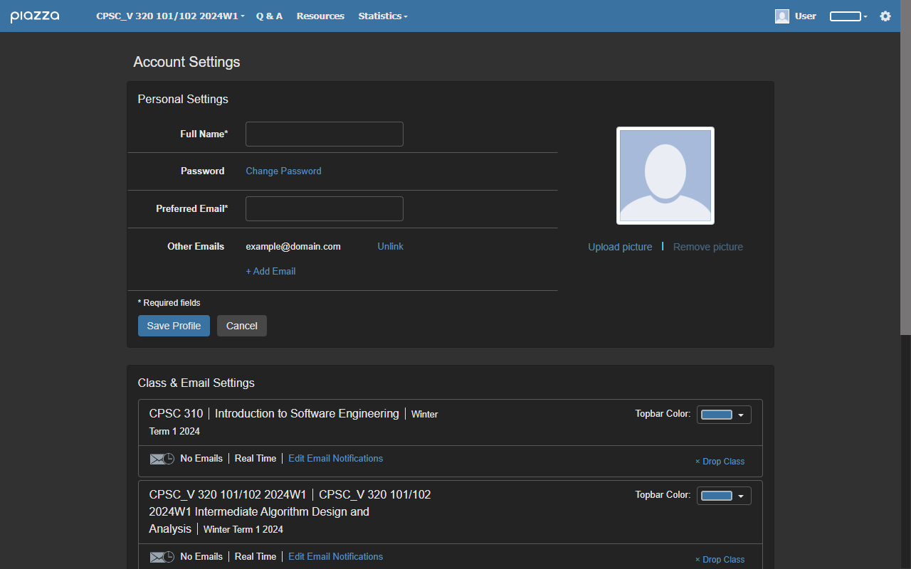Click the 'Account Settings' heading
This screenshot has height=569, width=911.
(x=186, y=62)
